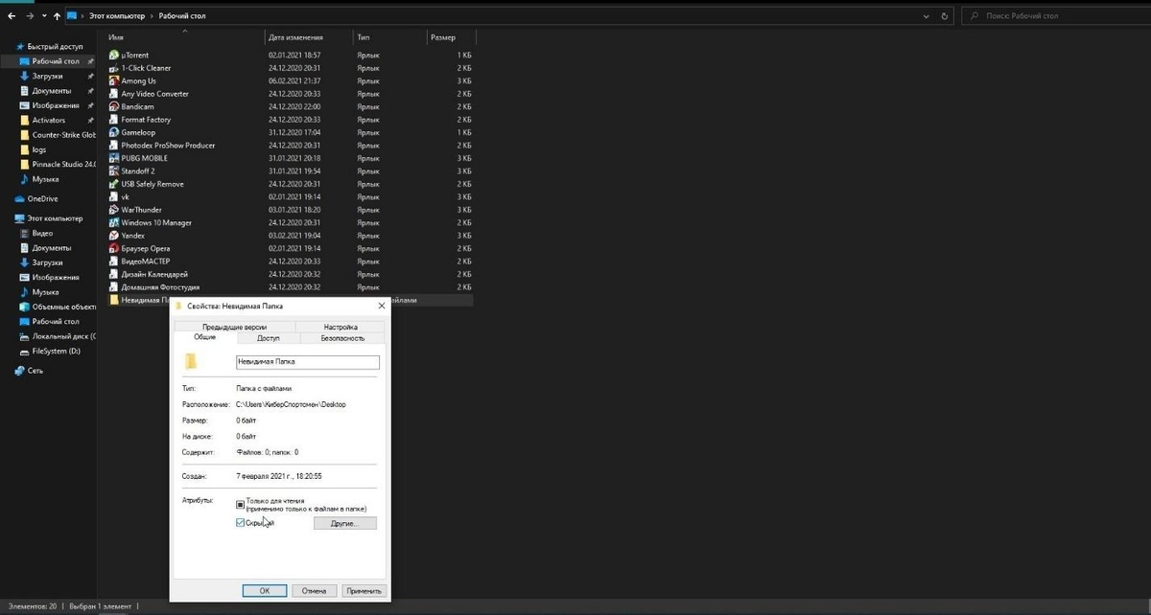Select the Браузер Opera icon

(114, 248)
